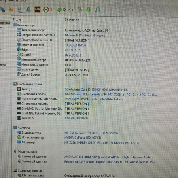178x178 pixels.
Task: Select the Системная плата group header
Action: pos(27,84)
